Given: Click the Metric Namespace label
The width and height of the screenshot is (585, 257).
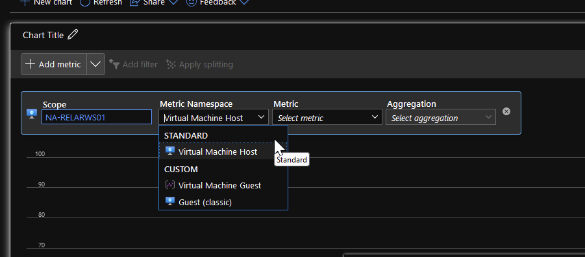Looking at the screenshot, I should [x=196, y=104].
